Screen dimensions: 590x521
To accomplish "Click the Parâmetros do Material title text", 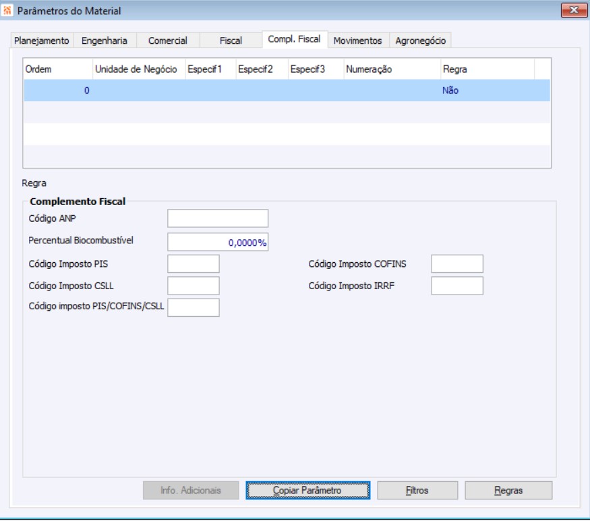I will [69, 11].
